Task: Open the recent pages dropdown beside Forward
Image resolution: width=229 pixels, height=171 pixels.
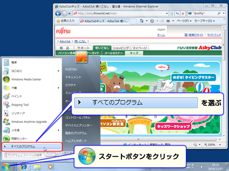Action: pyautogui.click(x=70, y=14)
